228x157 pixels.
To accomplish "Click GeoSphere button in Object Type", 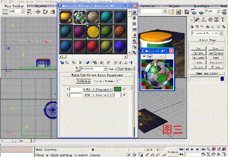I will click(x=216, y=53).
